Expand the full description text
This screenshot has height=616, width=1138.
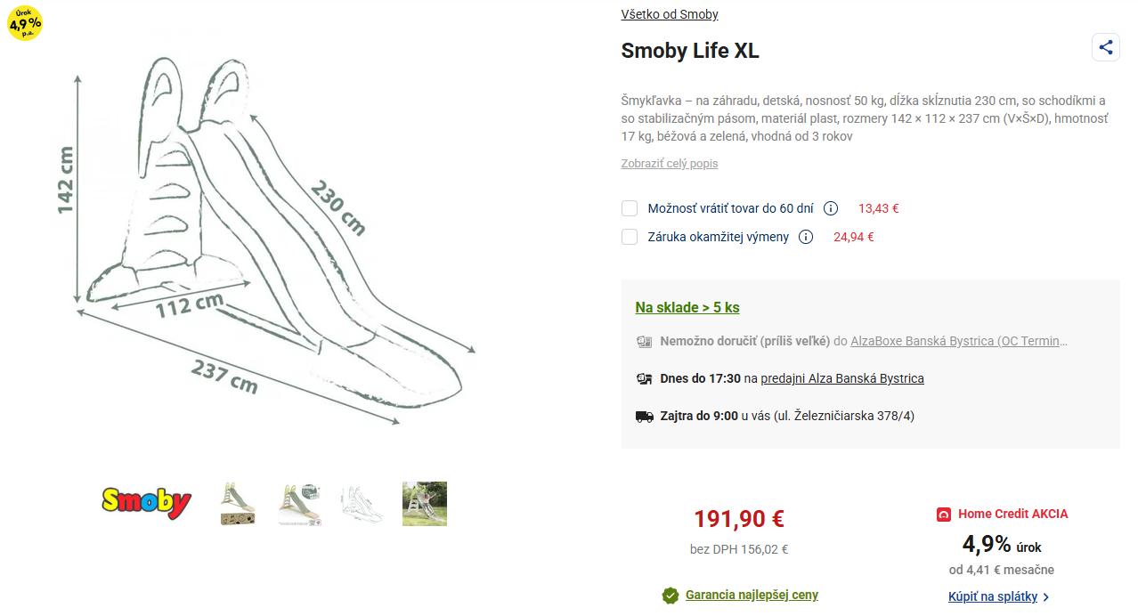click(669, 164)
